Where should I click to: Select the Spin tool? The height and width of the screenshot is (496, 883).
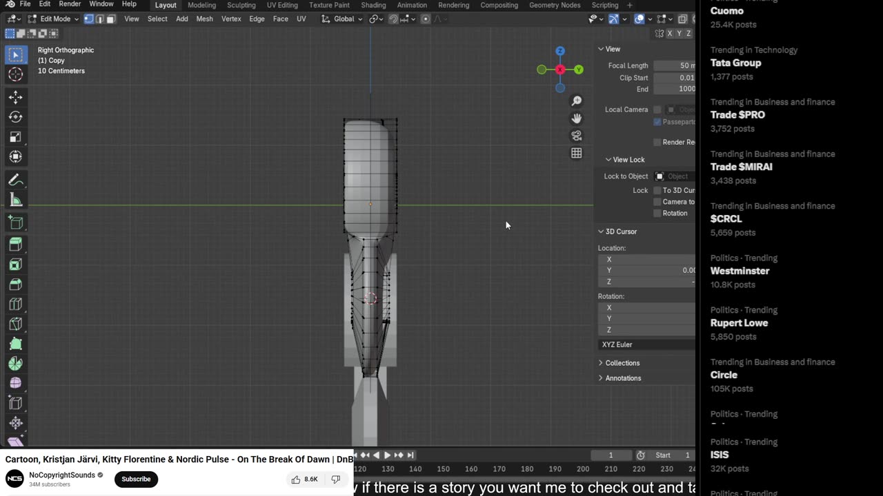coord(15,364)
